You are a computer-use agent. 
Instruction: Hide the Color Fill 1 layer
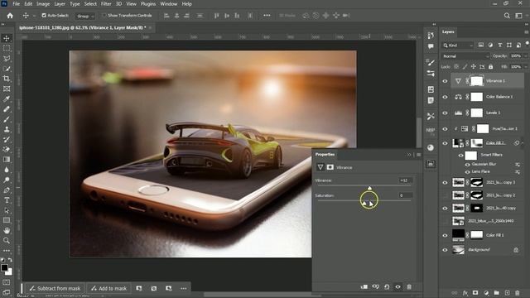[445, 235]
